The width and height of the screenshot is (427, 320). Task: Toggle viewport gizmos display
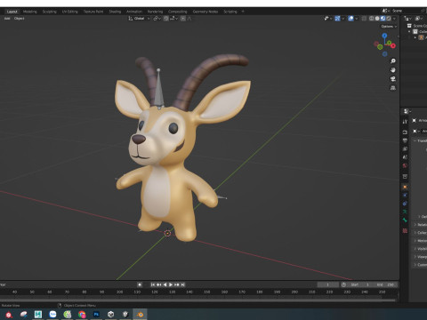click(337, 19)
